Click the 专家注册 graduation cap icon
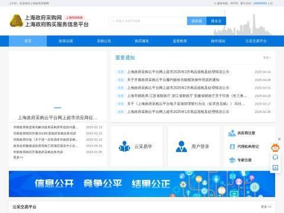This screenshot has width=284, height=213. (232, 160)
